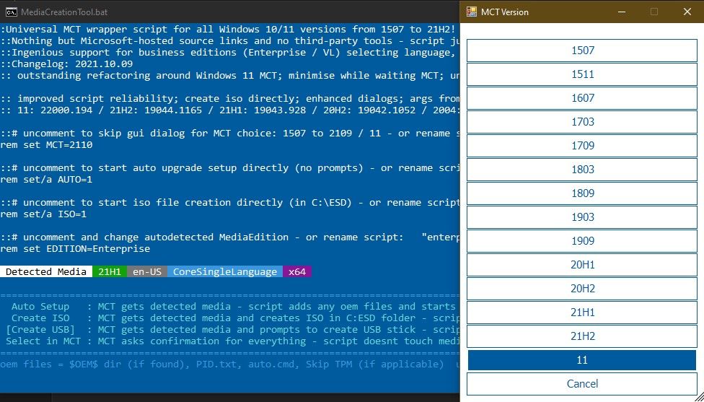Click the rem set/a AUTO=1 line

[x=46, y=180]
